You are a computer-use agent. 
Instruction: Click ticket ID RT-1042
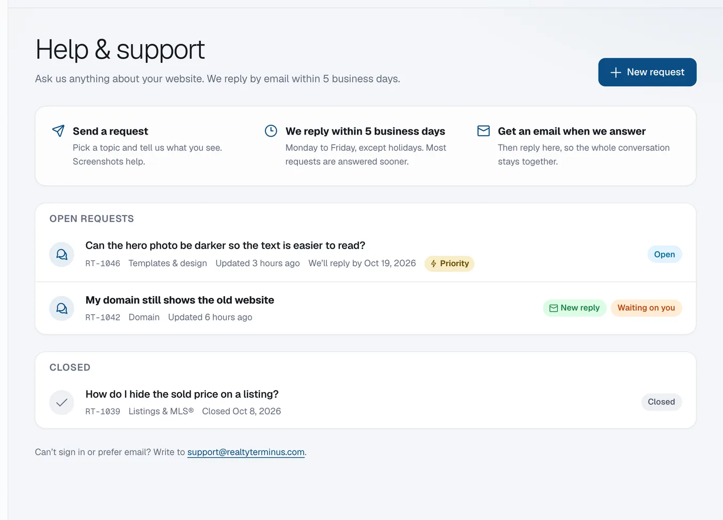pyautogui.click(x=103, y=317)
